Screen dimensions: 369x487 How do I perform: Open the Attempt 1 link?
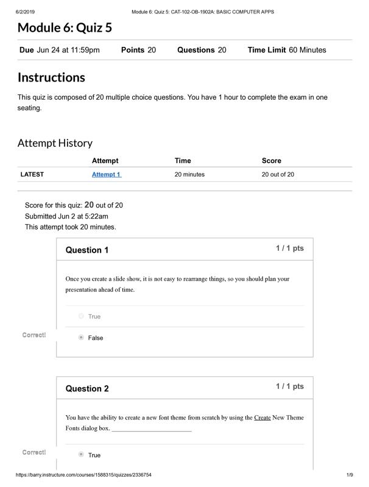pos(107,175)
